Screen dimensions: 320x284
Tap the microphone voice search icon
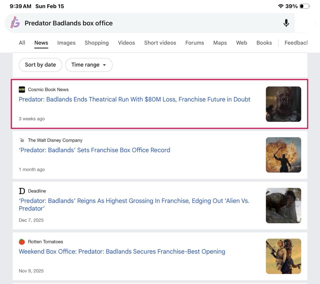tap(286, 23)
